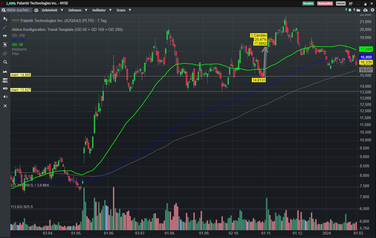The image size is (376, 238).
Task: Click the alert count 9 beside bell
Action: click(x=346, y=10)
